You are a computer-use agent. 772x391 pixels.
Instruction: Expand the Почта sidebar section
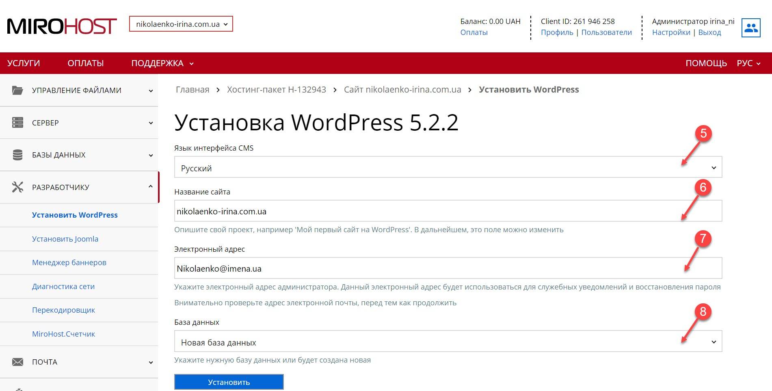(79, 362)
